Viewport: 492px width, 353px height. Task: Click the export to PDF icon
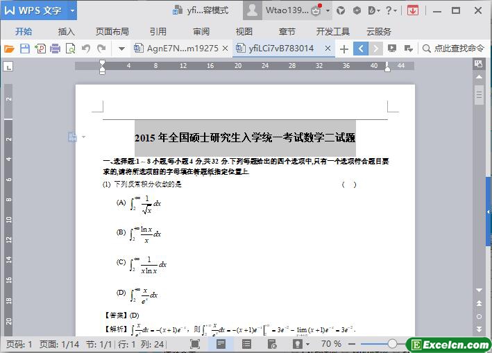point(40,49)
